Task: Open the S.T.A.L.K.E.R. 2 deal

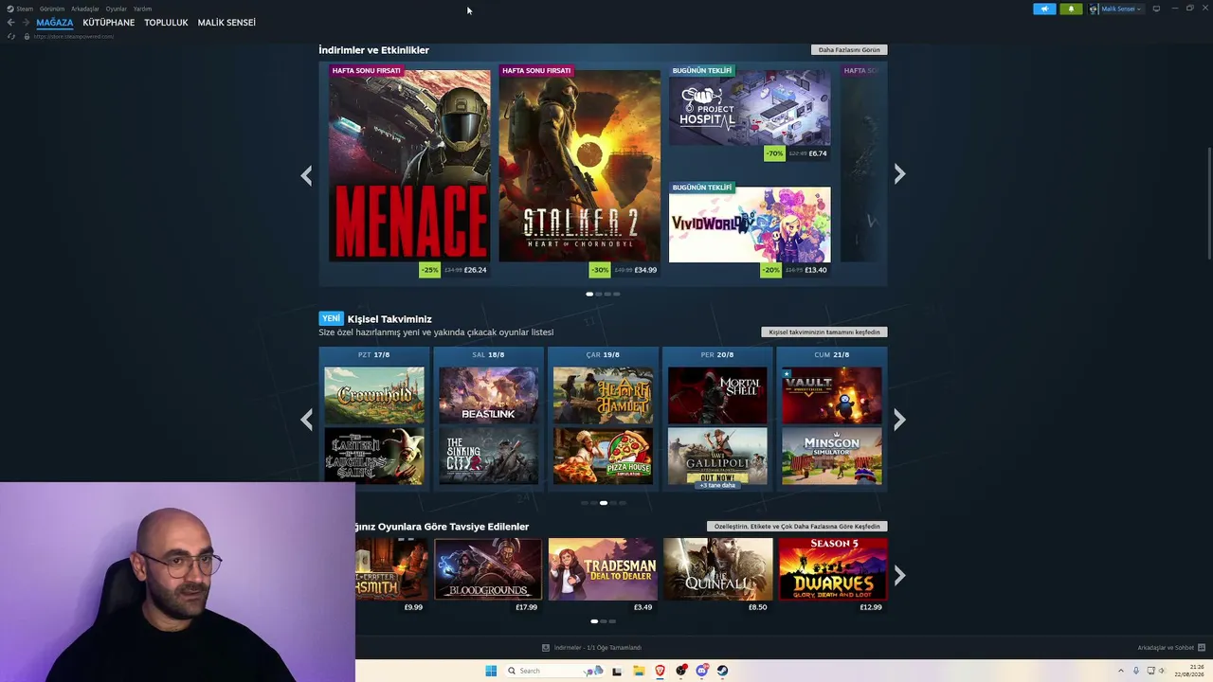Action: (x=579, y=162)
